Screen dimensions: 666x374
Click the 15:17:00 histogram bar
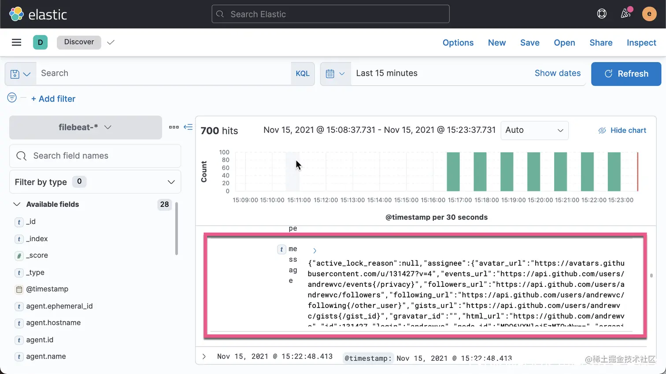453,172
